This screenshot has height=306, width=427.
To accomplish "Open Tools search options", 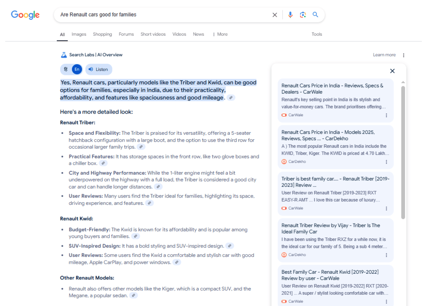I will 317,34.
